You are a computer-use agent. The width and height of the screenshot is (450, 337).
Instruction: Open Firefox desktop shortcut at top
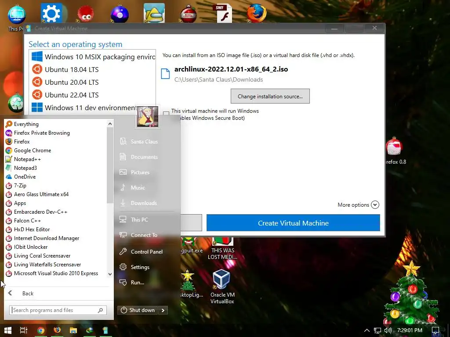tap(256, 13)
